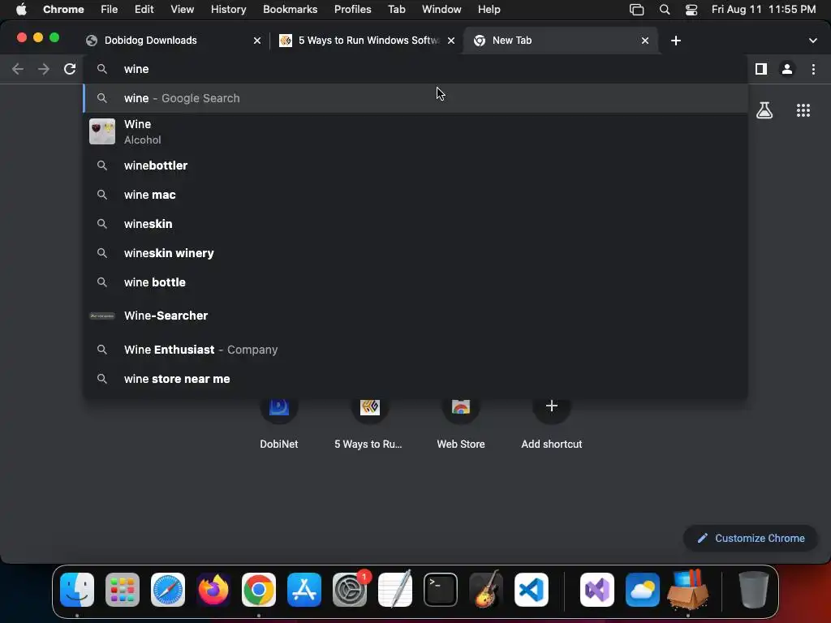The width and height of the screenshot is (831, 623).
Task: Launch Safari from the Dock
Action: (168, 590)
